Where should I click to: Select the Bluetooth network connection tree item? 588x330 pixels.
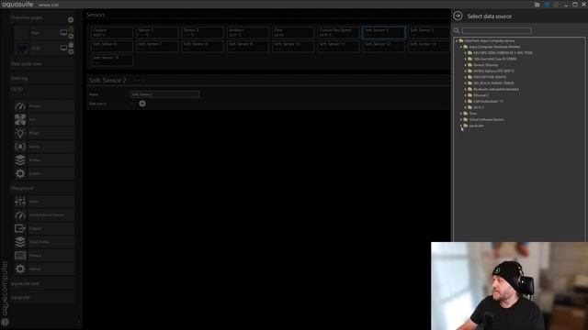pyautogui.click(x=496, y=90)
